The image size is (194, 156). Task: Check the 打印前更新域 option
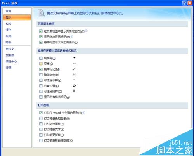41,135
